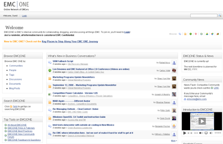
Task: Click the search magnifier button in header
Action: 220,15
